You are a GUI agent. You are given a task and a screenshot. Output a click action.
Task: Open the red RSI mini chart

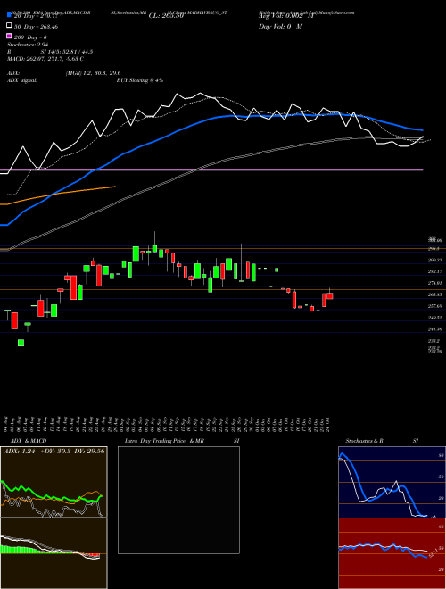[392, 553]
